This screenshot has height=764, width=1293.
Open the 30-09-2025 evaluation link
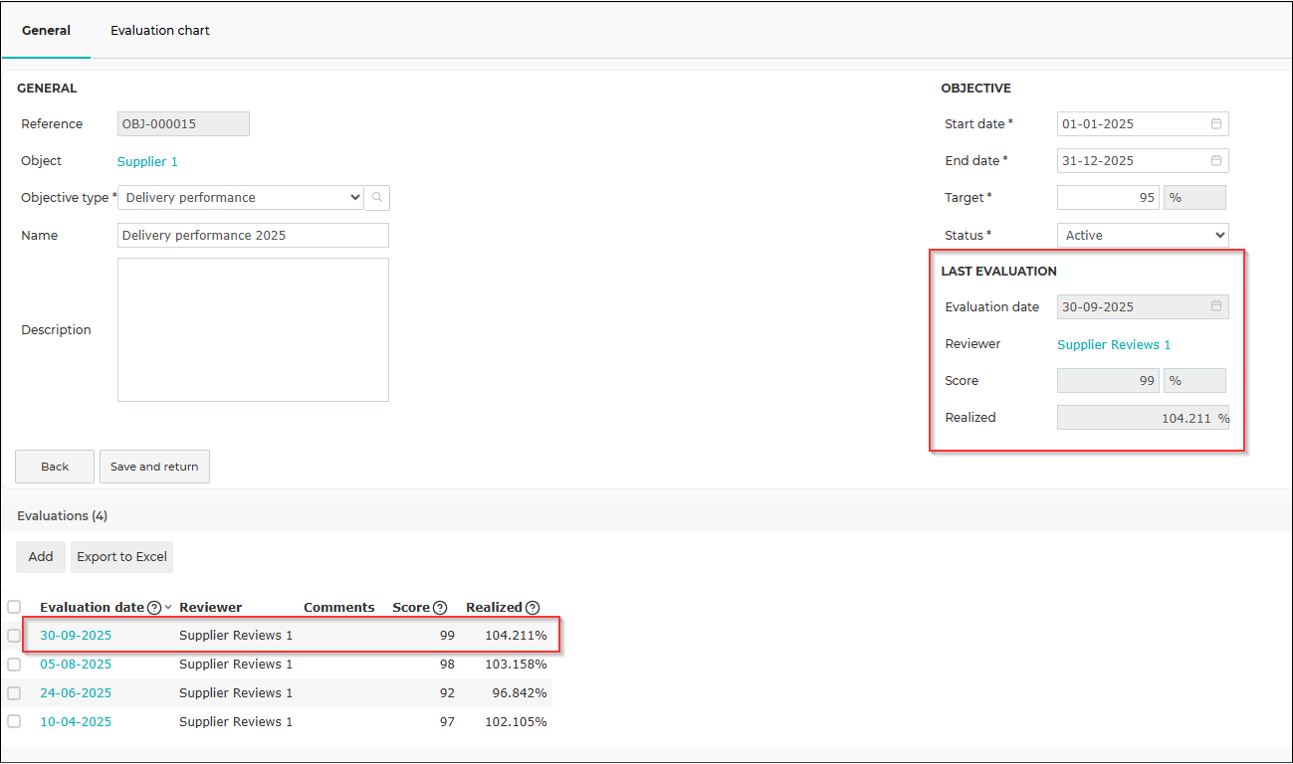click(x=76, y=636)
